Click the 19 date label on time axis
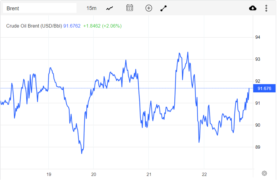Viewport: 277px width, 180px height. (x=49, y=174)
